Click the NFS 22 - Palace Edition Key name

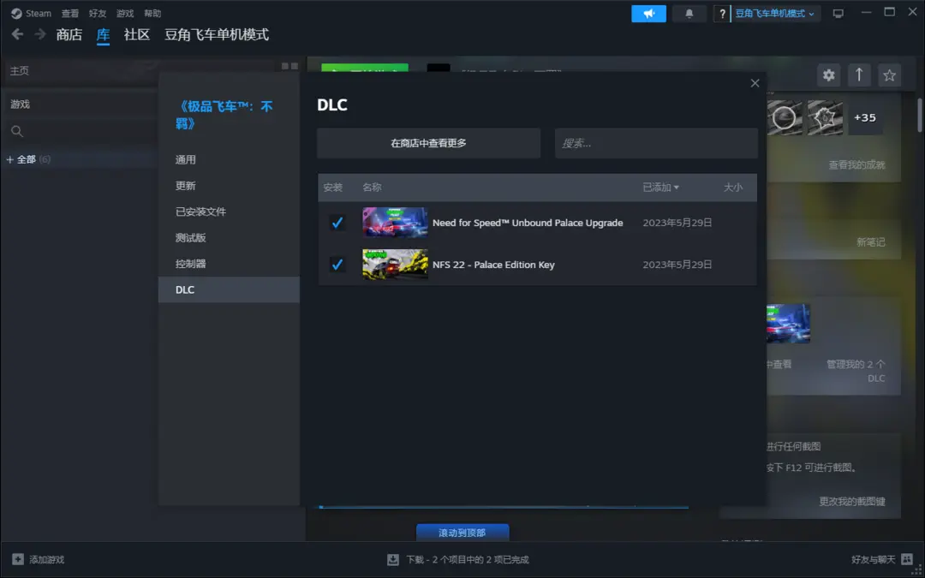coord(493,265)
